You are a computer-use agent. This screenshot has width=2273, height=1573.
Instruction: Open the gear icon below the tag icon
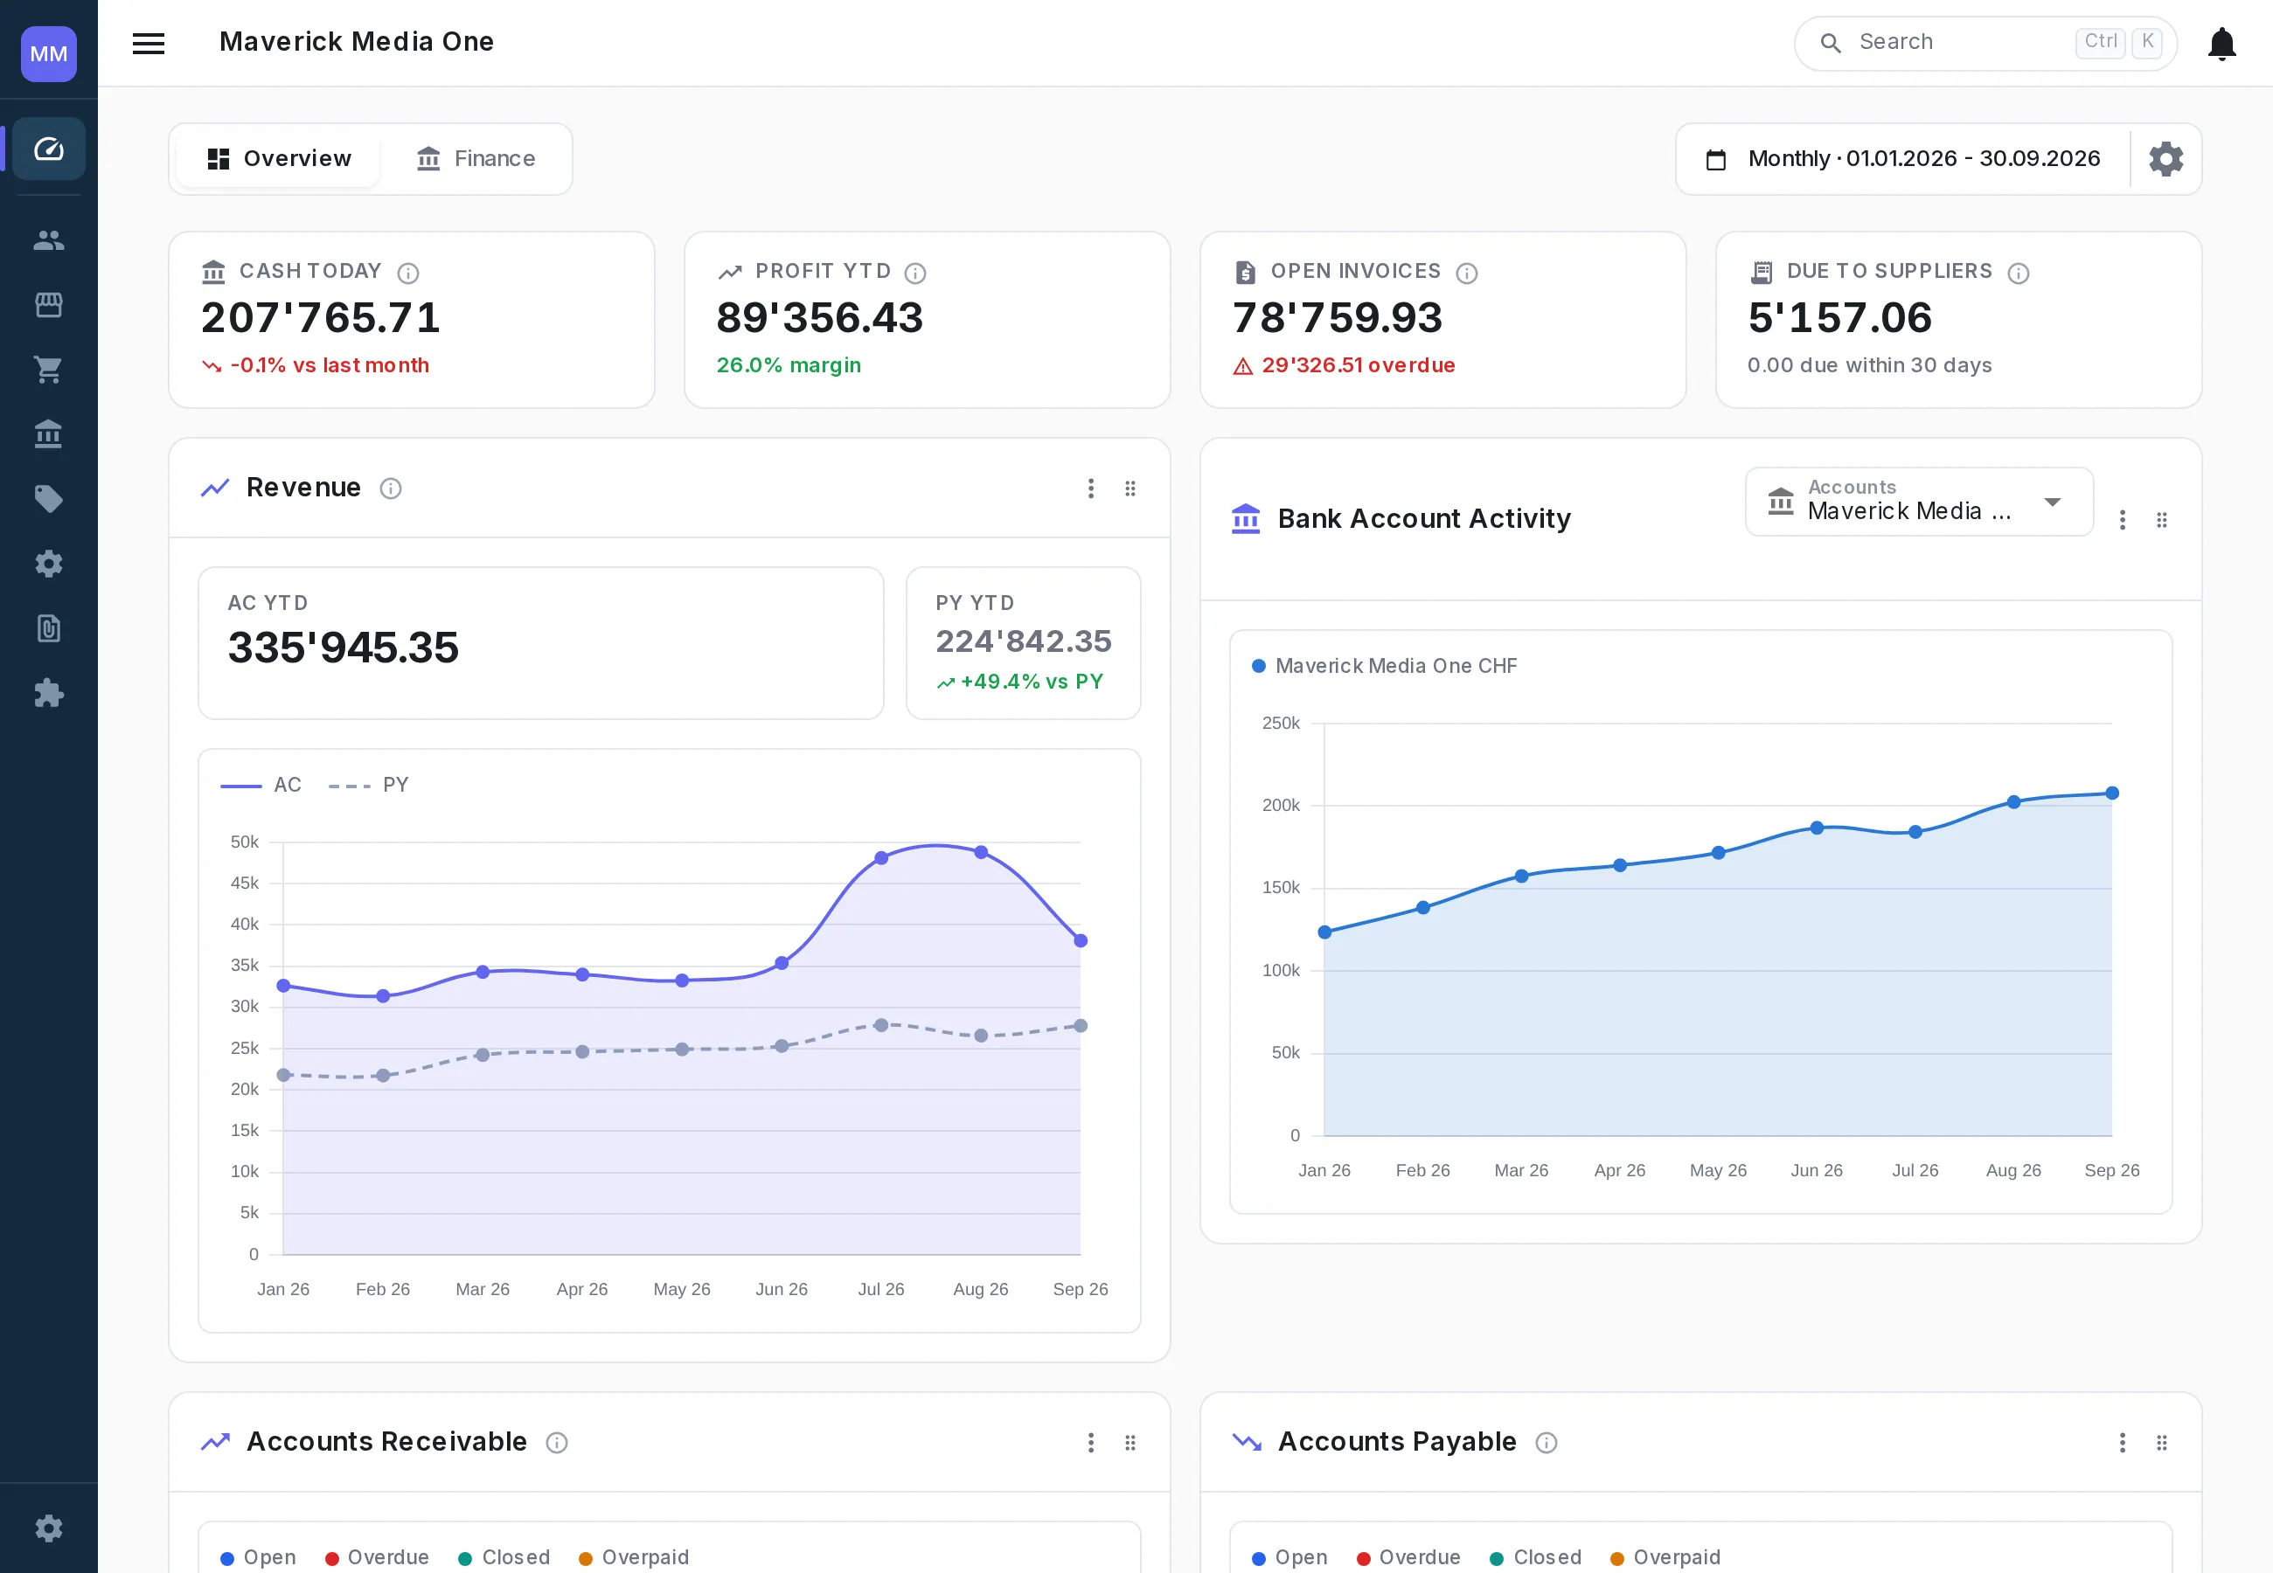pyautogui.click(x=48, y=564)
